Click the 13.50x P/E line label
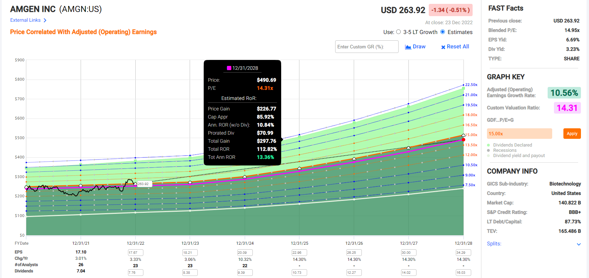This screenshot has width=589, height=278. 471,145
